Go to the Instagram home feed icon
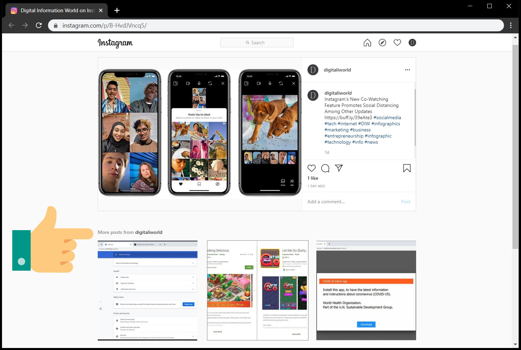Screen dimensions: 521x350 click(367, 43)
